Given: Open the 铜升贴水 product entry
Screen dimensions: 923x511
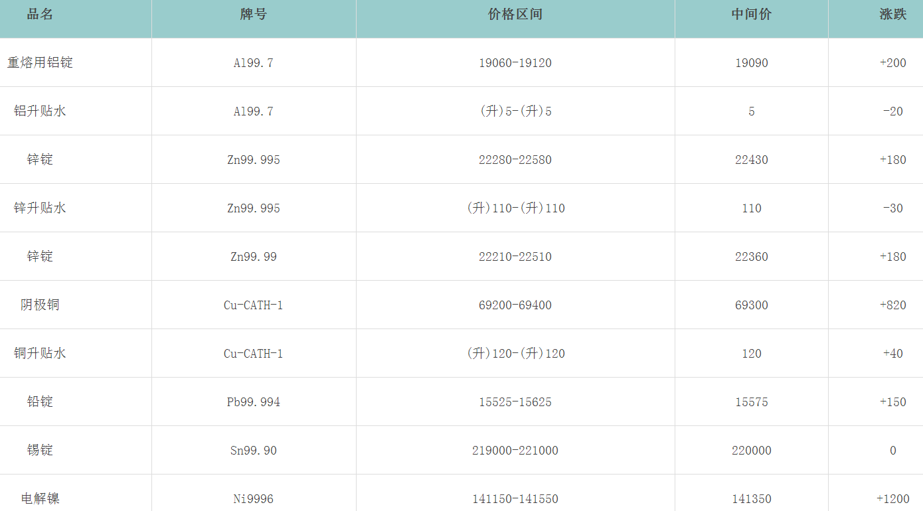Looking at the screenshot, I should click(40, 354).
